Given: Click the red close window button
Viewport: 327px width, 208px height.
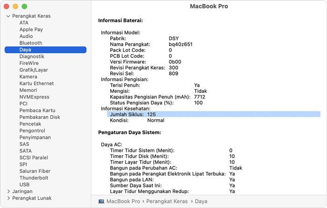Looking at the screenshot, I should [7, 7].
